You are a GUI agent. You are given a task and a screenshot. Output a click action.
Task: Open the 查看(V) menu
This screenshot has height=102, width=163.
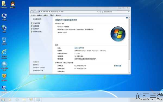click(x=46, y=15)
